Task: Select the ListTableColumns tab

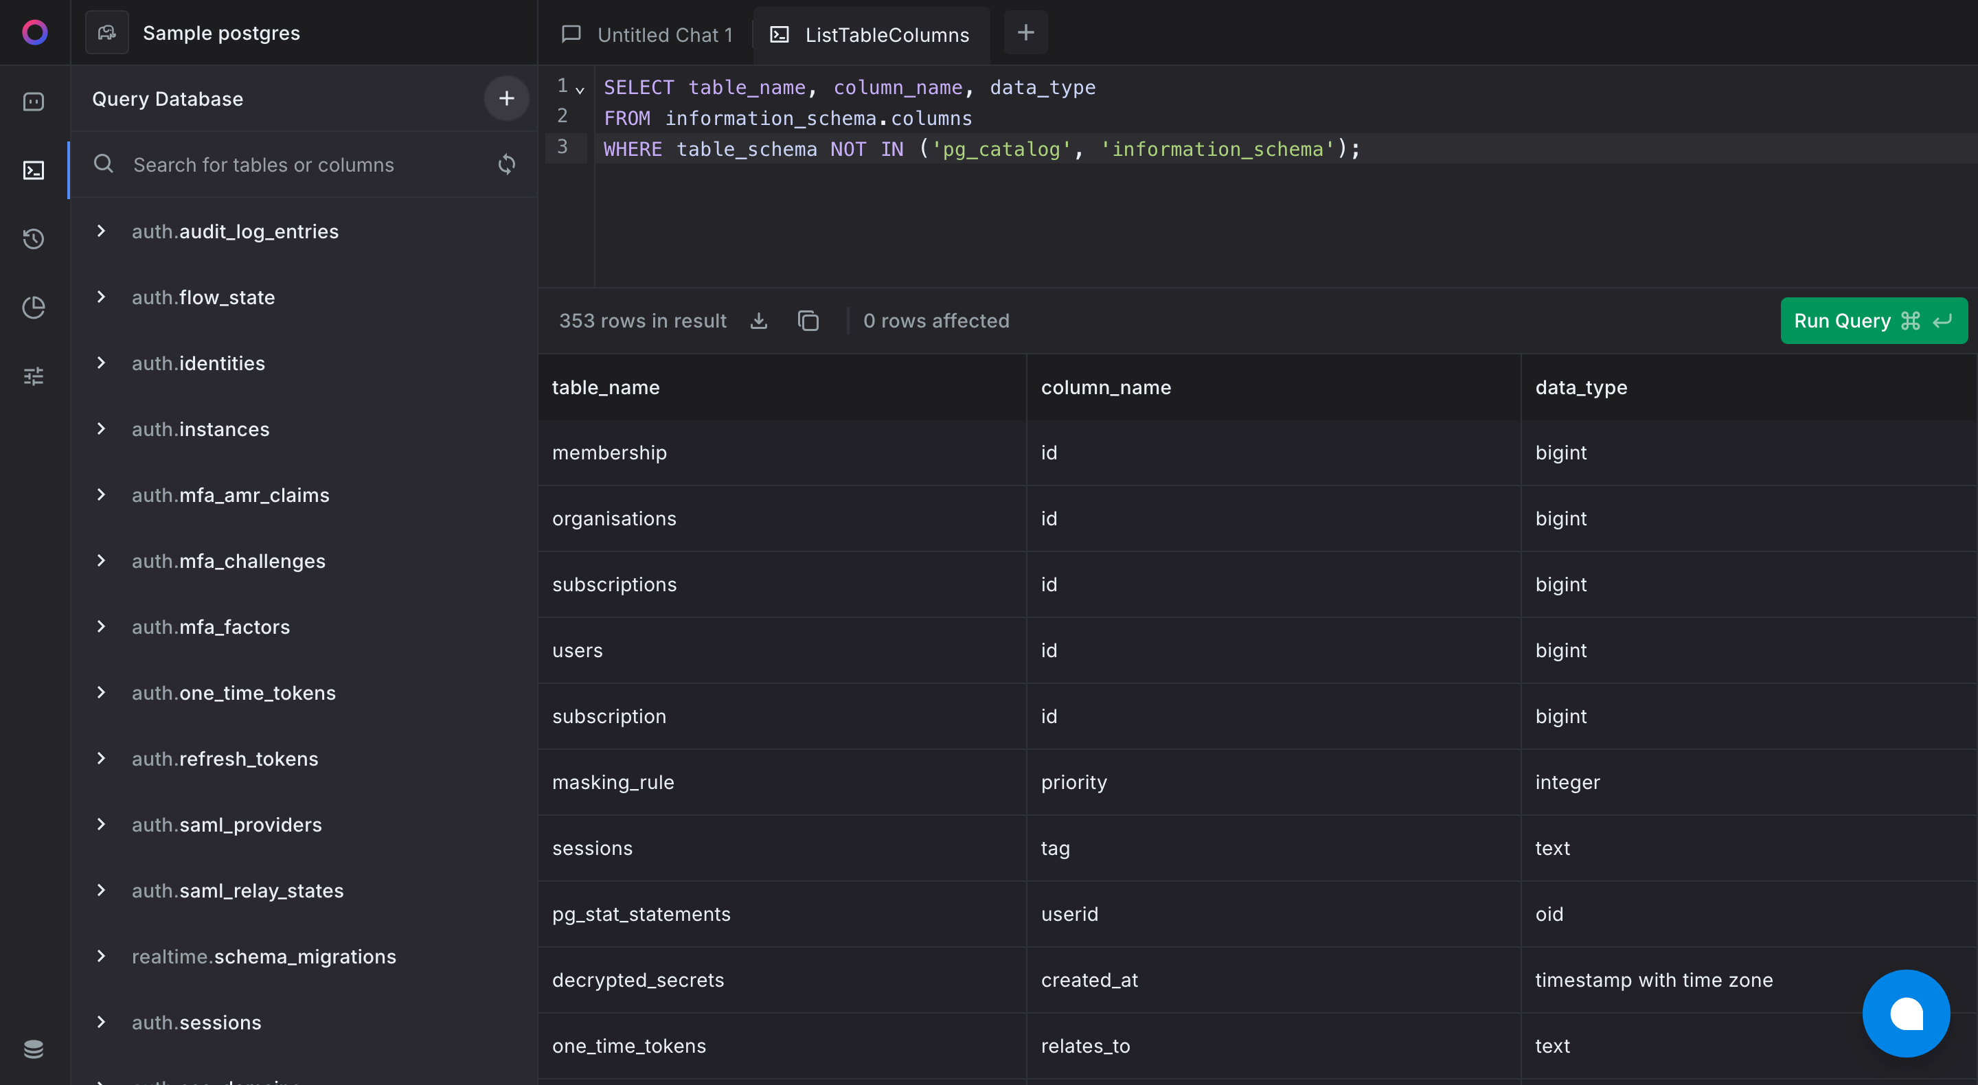Action: [x=871, y=34]
